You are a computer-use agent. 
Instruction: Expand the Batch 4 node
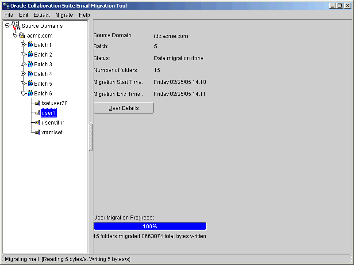coord(23,74)
